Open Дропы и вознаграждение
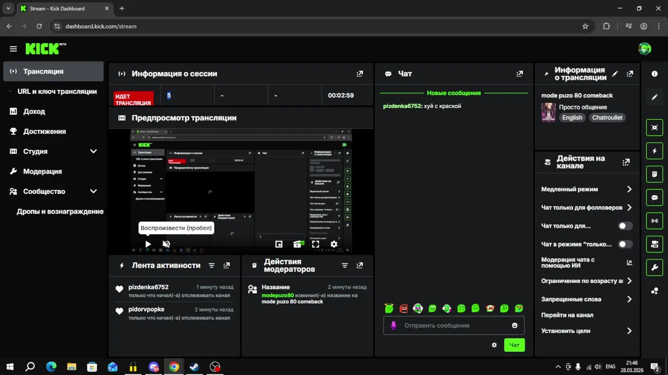 [53, 211]
